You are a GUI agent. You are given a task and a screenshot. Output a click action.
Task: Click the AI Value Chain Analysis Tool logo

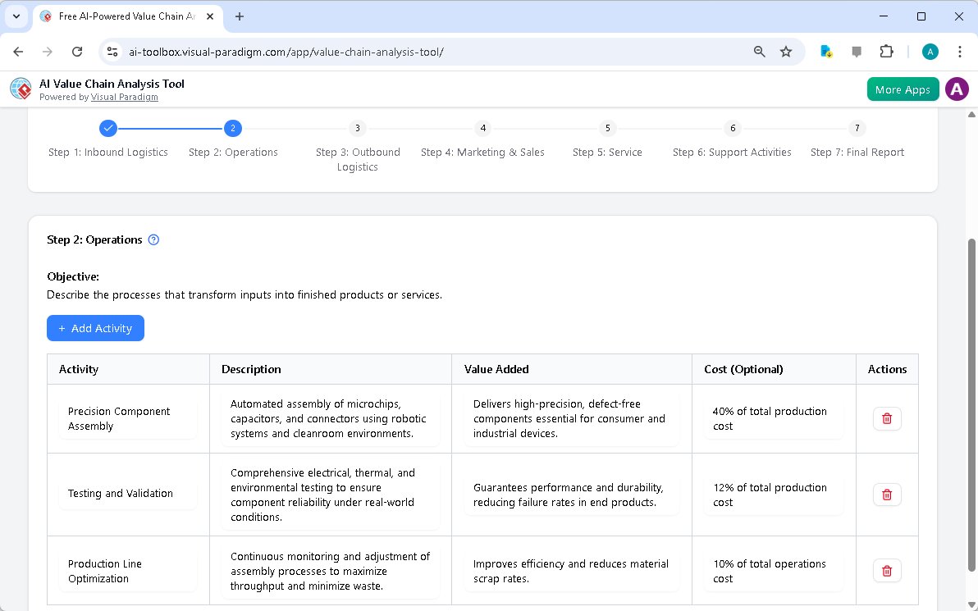coord(21,89)
